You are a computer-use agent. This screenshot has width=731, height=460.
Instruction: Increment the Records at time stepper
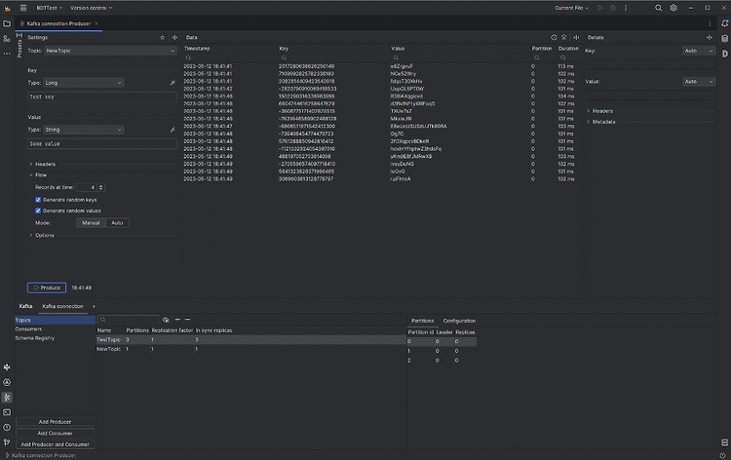point(101,185)
